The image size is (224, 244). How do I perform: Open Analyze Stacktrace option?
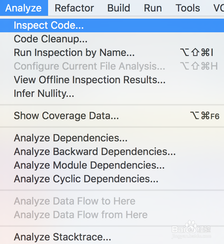point(62,237)
